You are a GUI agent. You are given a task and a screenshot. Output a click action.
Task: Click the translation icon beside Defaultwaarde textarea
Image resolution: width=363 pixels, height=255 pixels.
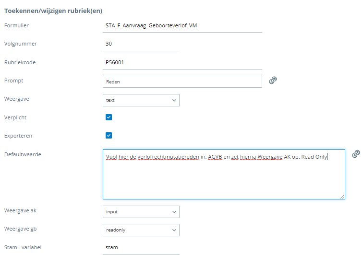click(356, 154)
